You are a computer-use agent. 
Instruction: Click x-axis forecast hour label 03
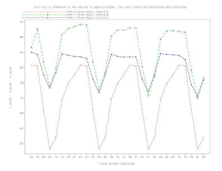[x=37, y=157]
